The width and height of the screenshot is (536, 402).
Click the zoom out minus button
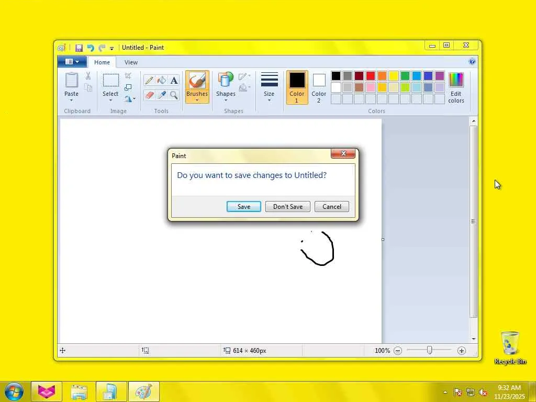coord(398,351)
